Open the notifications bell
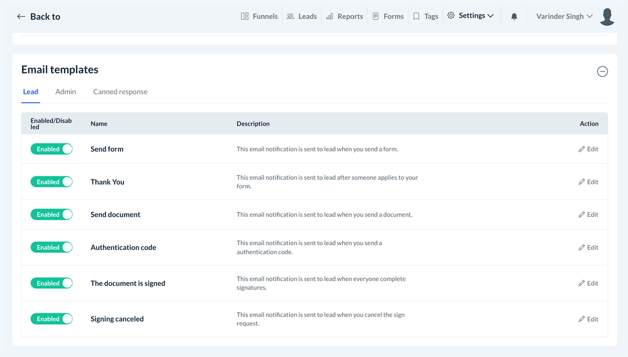Image resolution: width=628 pixels, height=357 pixels. point(514,17)
